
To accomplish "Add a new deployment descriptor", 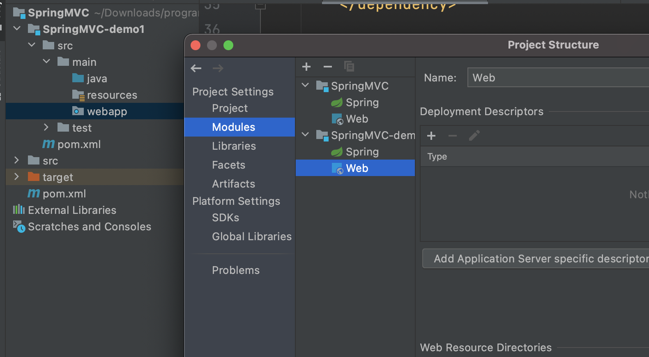I will click(431, 136).
